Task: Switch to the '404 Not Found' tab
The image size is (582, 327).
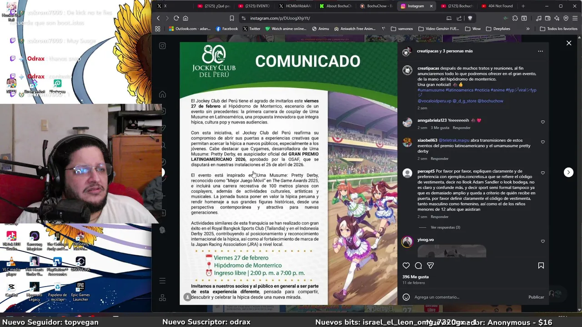Action: (497, 6)
